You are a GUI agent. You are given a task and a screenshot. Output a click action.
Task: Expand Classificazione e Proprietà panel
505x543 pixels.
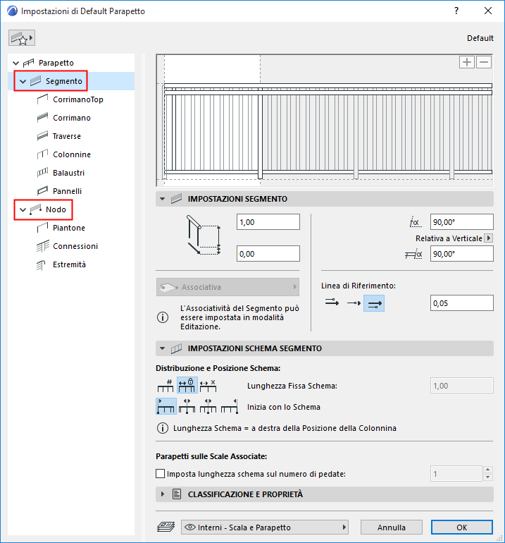click(162, 494)
